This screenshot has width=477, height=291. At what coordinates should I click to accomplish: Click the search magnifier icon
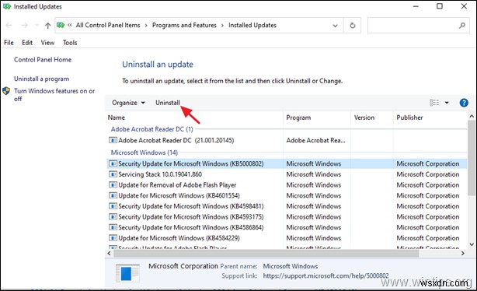[461, 26]
